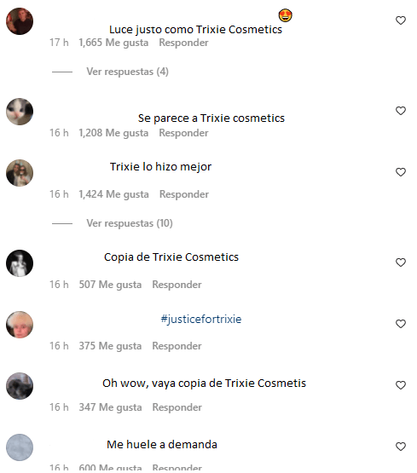
Task: Like the 'Se parece a Trixie cosmetics' comment
Action: click(x=401, y=111)
